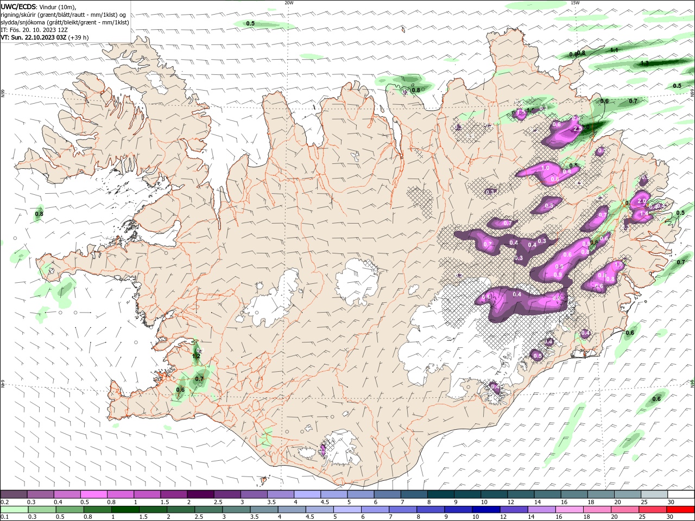Click the 'VT: Sun. 22.10.2023 03Z' valid time
Viewport: 695px width, 521px height.
pyautogui.click(x=33, y=37)
